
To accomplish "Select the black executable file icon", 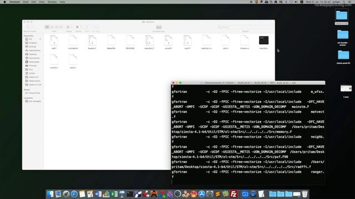I will pos(264,40).
